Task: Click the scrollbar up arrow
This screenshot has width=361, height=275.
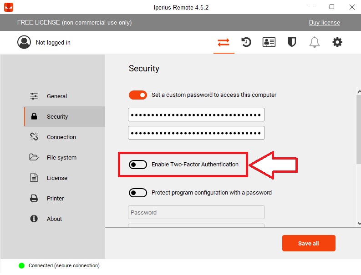Action: (x=359, y=91)
